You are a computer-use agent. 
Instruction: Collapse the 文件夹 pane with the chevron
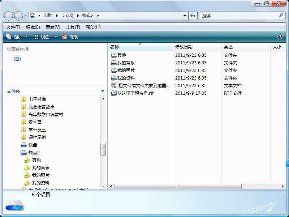click(x=103, y=91)
